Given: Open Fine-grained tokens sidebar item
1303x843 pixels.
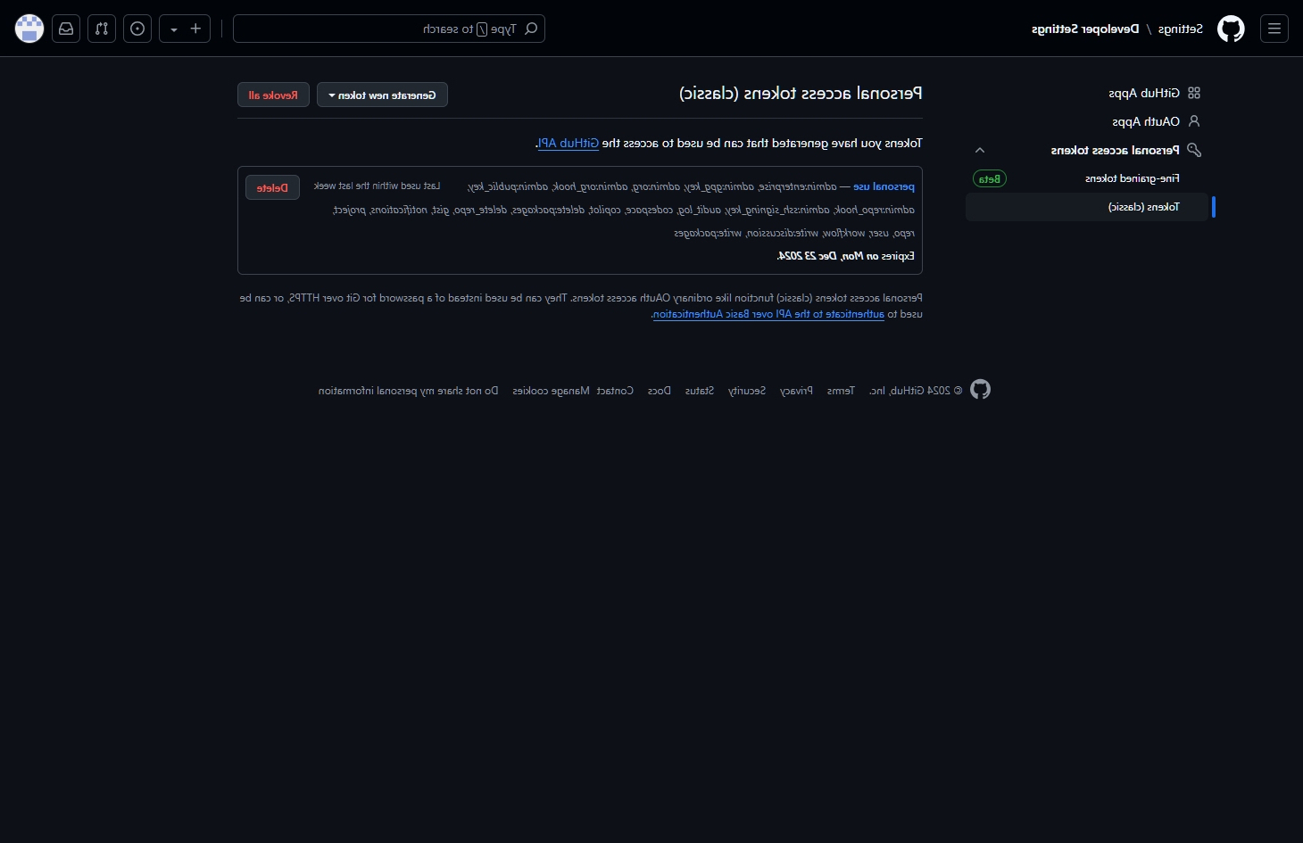Looking at the screenshot, I should pos(1132,178).
